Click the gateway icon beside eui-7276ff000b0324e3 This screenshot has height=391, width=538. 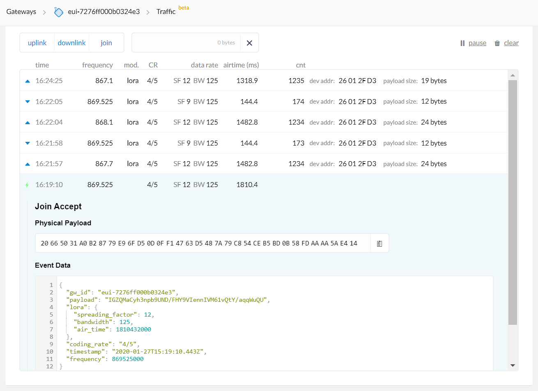pyautogui.click(x=59, y=12)
